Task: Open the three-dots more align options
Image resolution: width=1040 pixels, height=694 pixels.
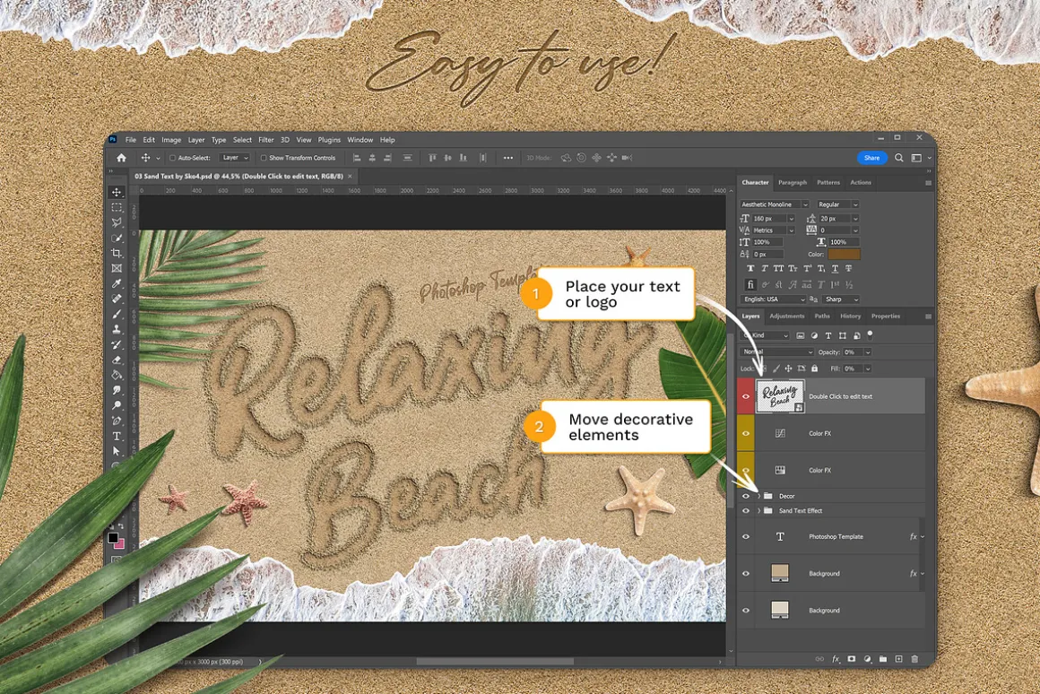Action: tap(508, 158)
